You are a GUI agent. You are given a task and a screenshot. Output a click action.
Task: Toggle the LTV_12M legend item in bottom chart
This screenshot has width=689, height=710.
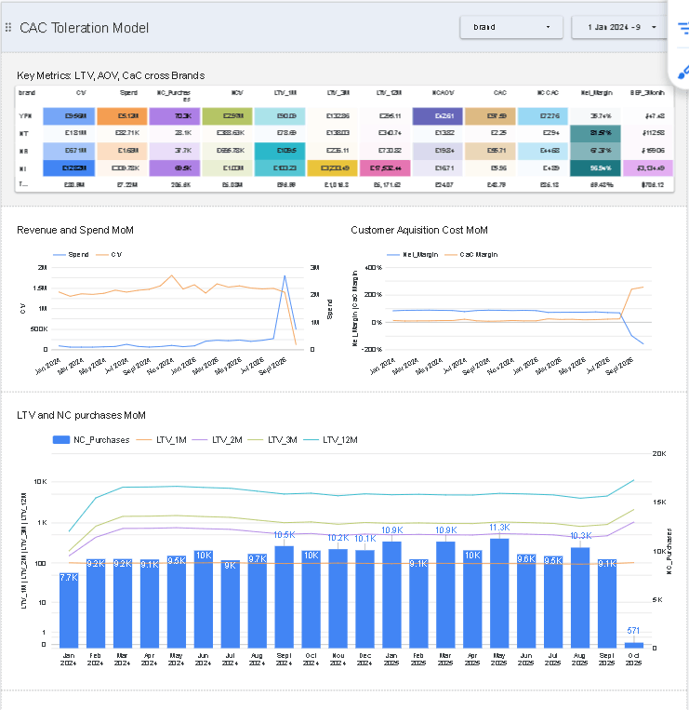tap(330, 439)
